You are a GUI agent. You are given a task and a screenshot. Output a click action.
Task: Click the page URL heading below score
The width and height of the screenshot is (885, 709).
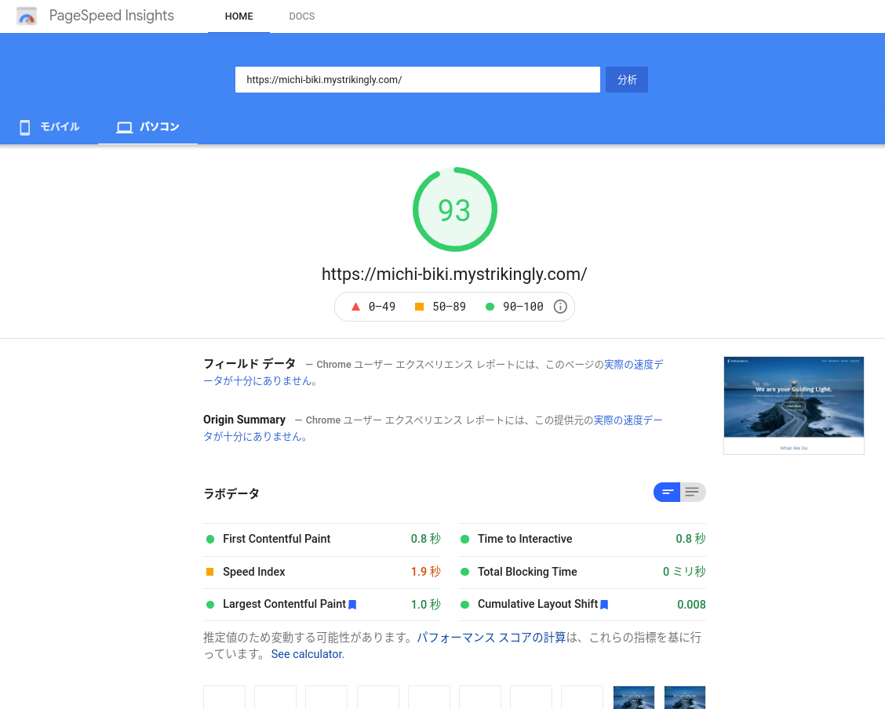[x=454, y=275]
